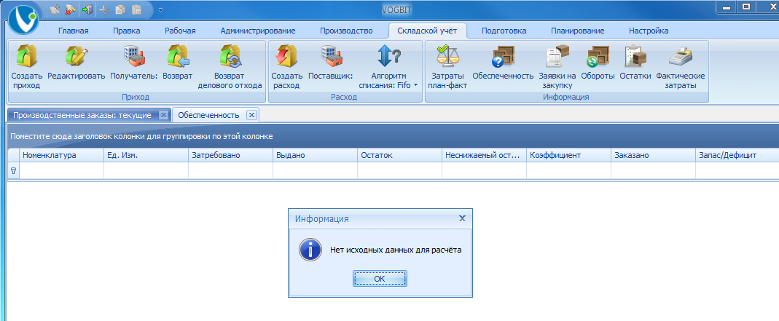Image resolution: width=779 pixels, height=321 pixels.
Task: Click the VOGBIT application logo button
Action: 23,20
